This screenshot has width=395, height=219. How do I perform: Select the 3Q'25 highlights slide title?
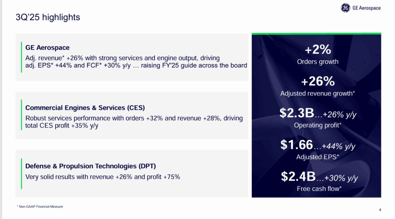[48, 17]
